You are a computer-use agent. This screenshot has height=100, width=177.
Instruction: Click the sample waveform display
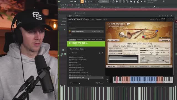pyautogui.click(x=123, y=59)
